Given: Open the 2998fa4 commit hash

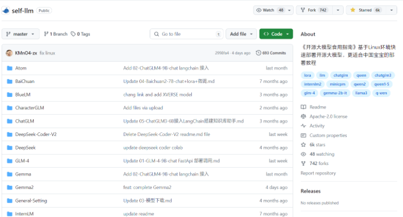Looking at the screenshot, I should coord(222,53).
